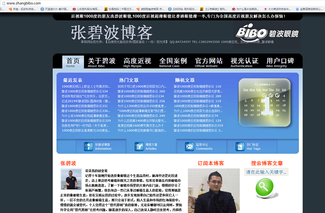Open recent post 记述2019年碧波团队

[86, 101]
